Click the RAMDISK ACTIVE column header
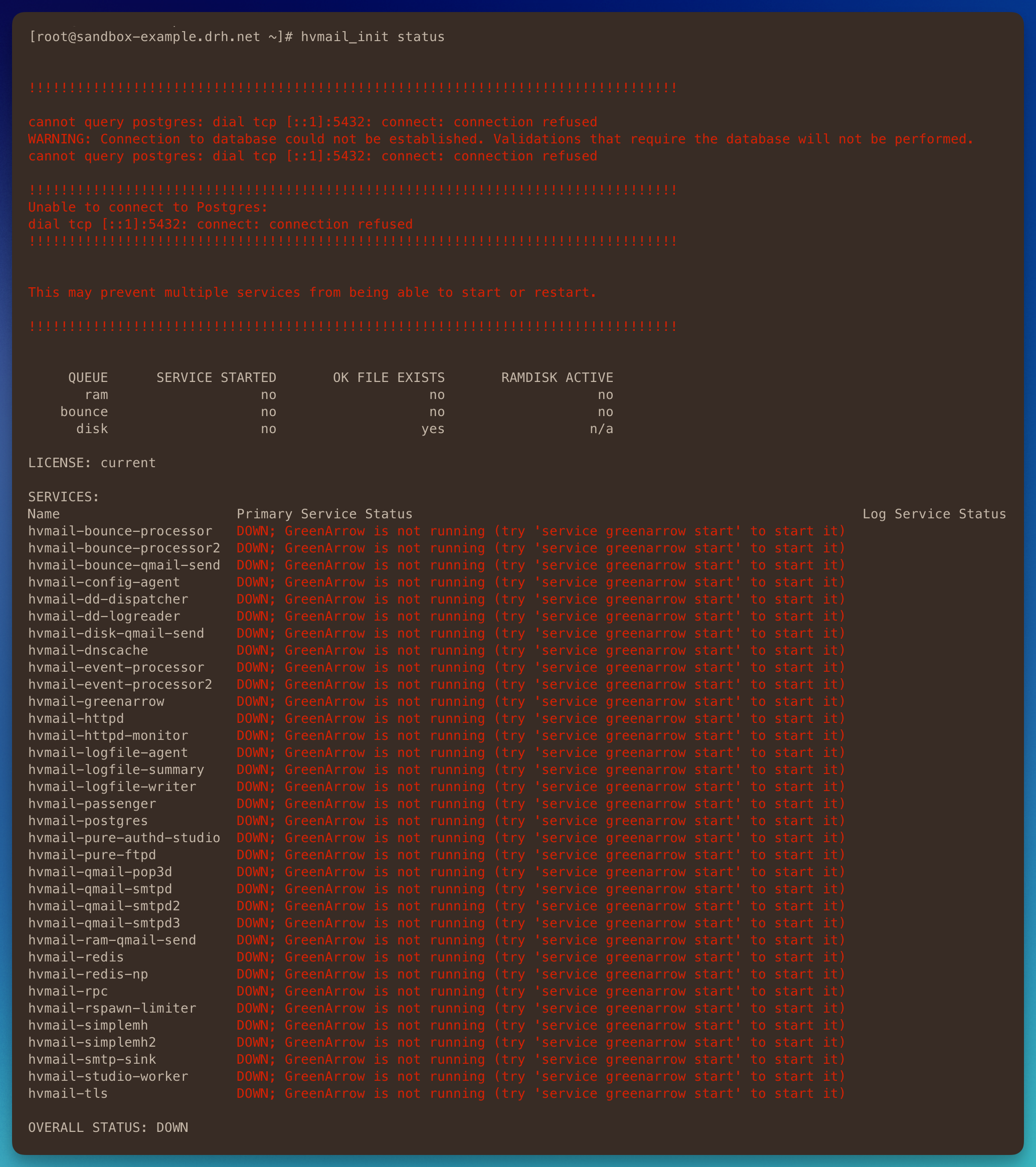This screenshot has width=1036, height=1167. pyautogui.click(x=557, y=377)
